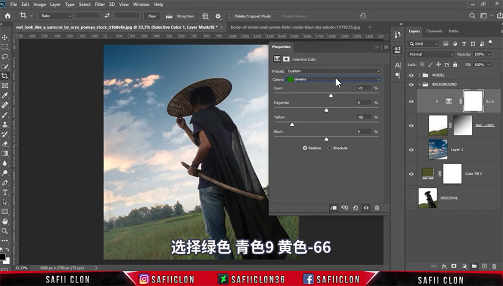Toggle adjustment visibility eye in Properties
This screenshot has width=503, height=286.
pos(366,208)
